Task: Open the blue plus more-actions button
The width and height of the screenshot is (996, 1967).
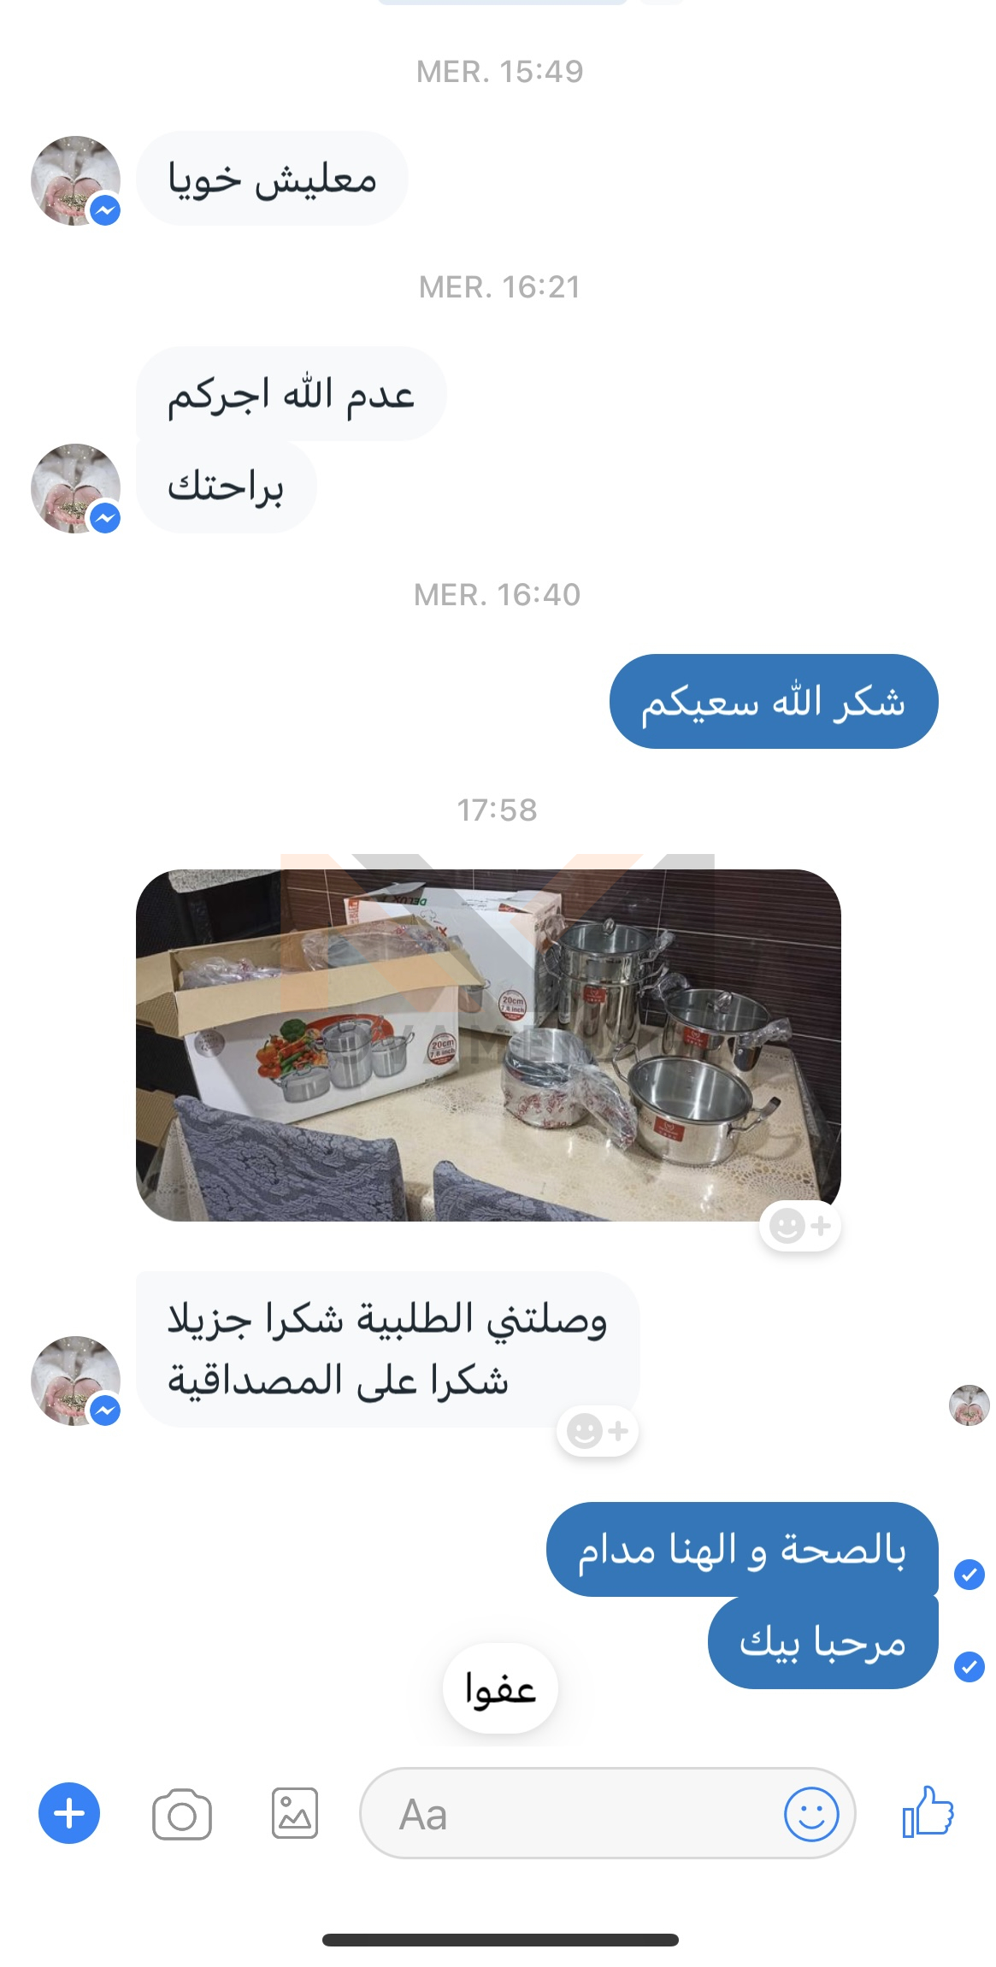Action: click(69, 1813)
